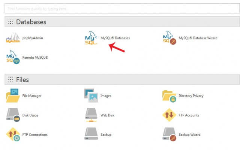
Task: Collapse the Databases section header
Action: point(122,22)
